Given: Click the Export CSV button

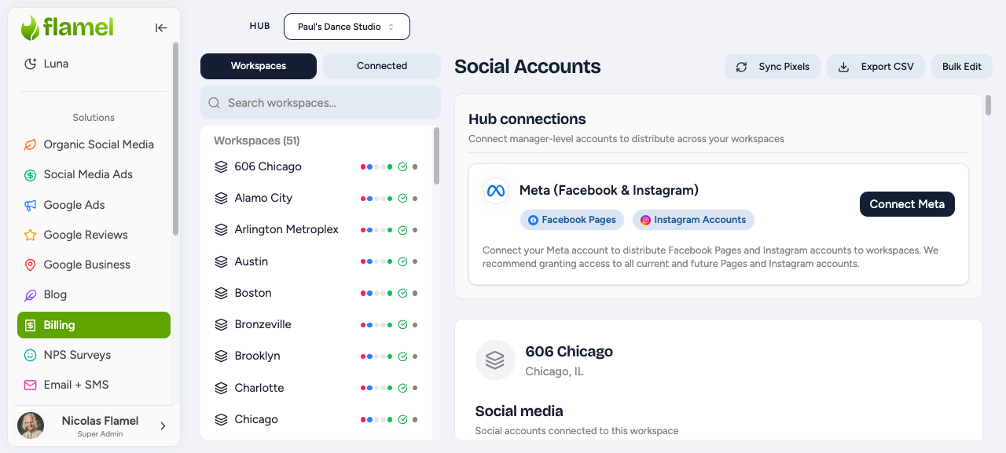Looking at the screenshot, I should point(876,67).
